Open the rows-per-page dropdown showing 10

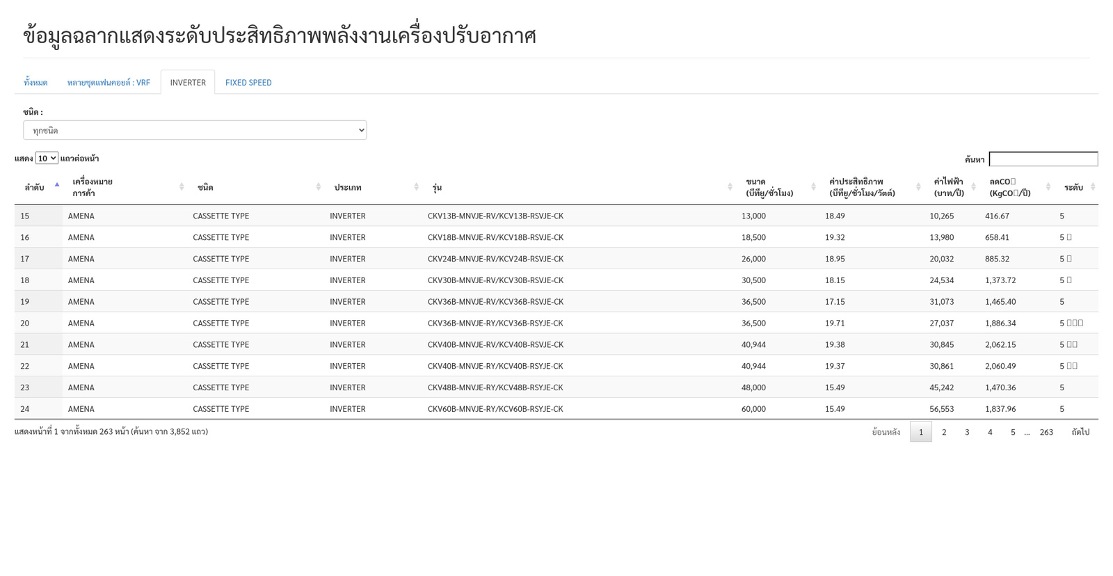pyautogui.click(x=47, y=159)
